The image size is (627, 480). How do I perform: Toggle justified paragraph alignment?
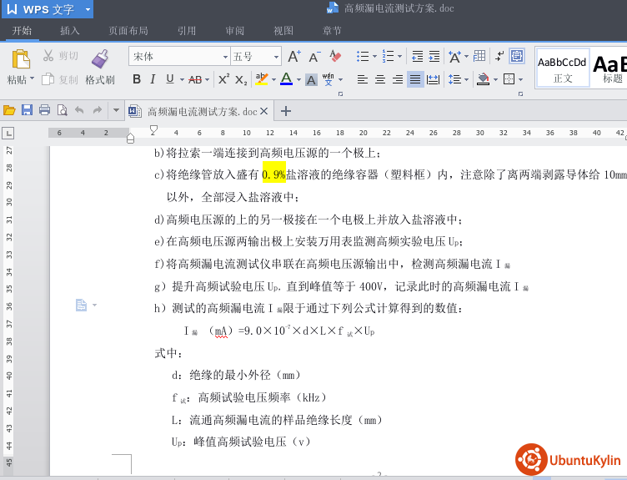(414, 79)
